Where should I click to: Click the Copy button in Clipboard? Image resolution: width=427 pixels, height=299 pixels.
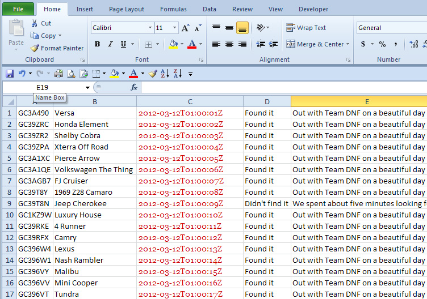point(45,36)
